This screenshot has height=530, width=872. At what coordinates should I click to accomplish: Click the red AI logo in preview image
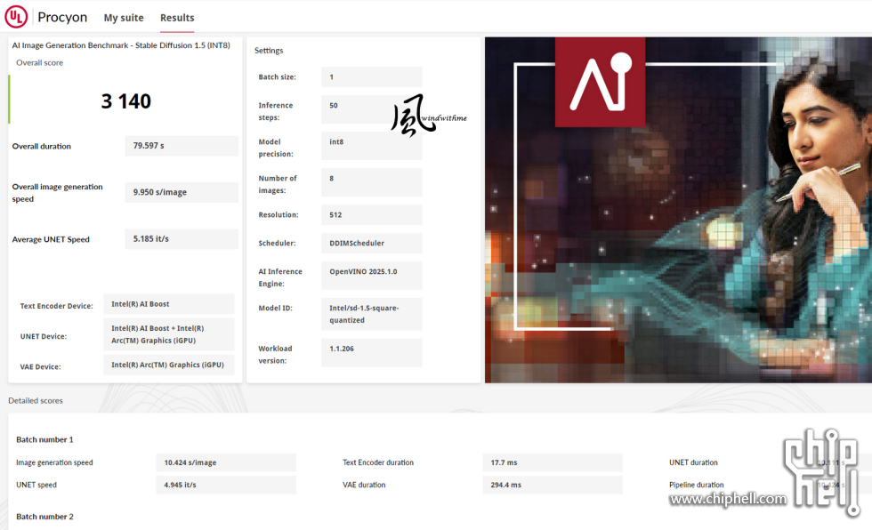pyautogui.click(x=600, y=82)
